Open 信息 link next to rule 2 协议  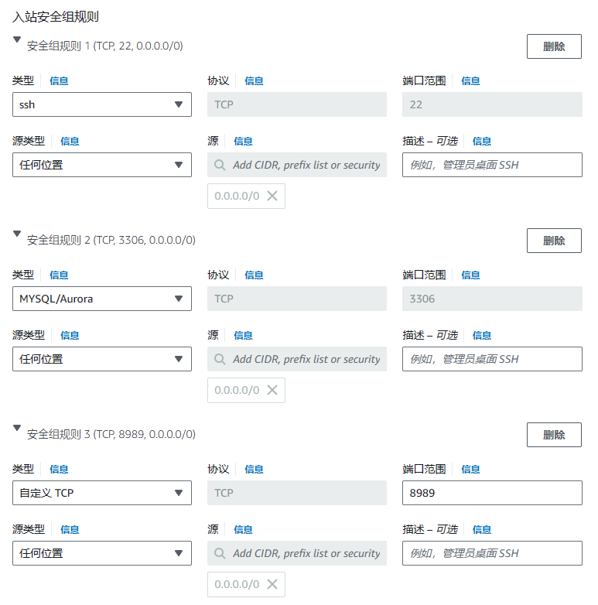(x=254, y=275)
